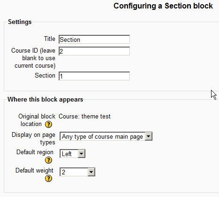Click into the Title text field

(94, 39)
